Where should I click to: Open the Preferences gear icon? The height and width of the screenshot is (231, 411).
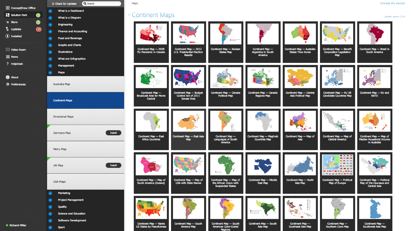tap(7, 84)
